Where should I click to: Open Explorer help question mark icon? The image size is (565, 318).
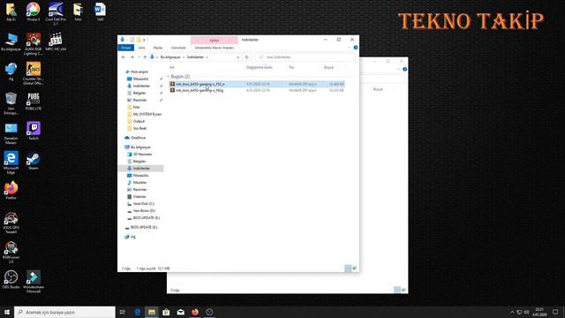tap(356, 47)
